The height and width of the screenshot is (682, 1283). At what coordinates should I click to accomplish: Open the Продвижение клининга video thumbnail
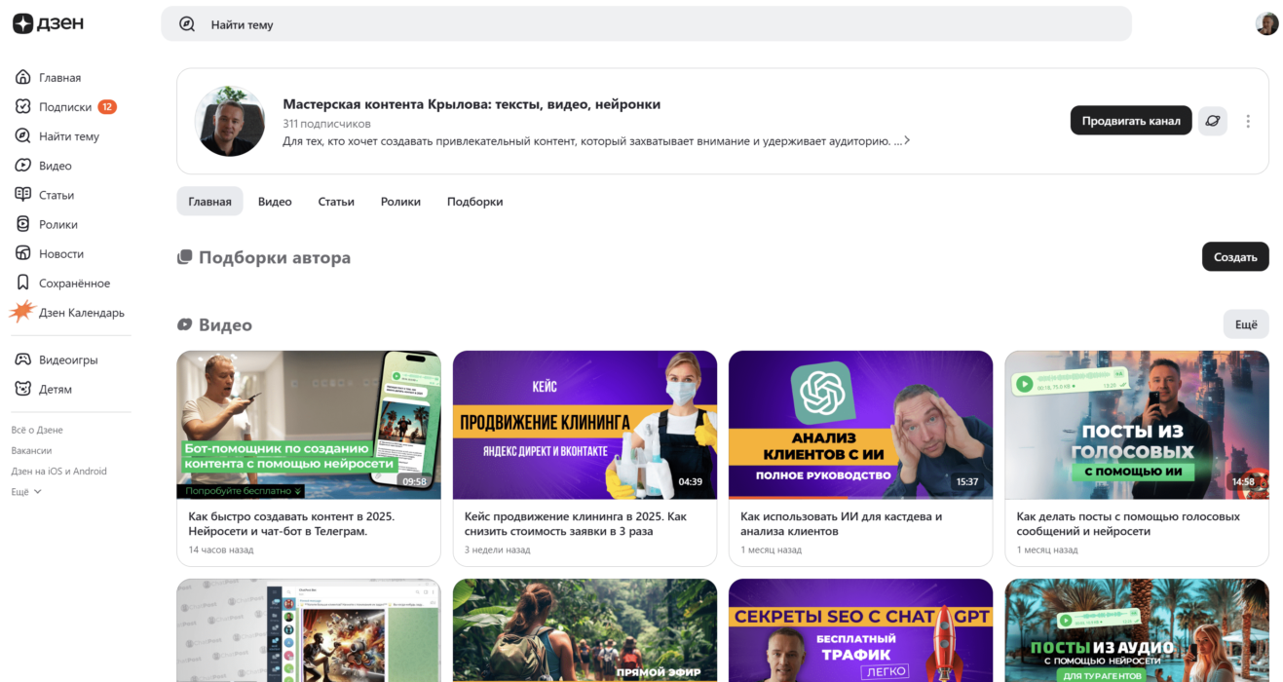585,425
